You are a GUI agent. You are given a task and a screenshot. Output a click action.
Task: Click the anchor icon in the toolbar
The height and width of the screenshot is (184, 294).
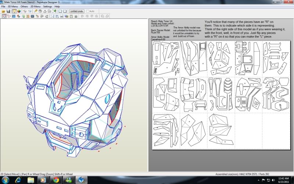pos(45,11)
